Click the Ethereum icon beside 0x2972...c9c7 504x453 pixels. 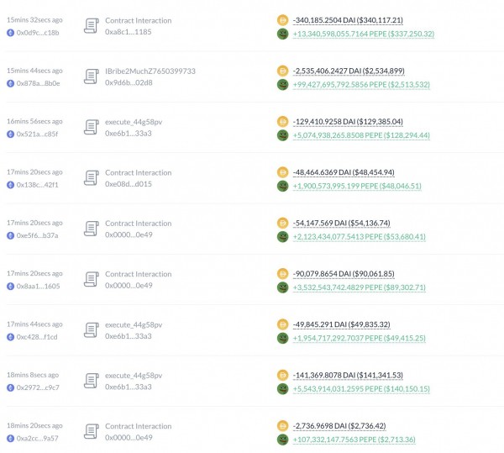10,387
